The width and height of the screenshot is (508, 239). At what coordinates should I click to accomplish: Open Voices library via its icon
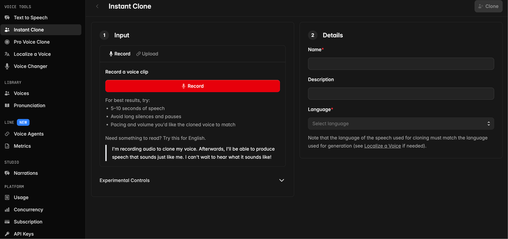7,93
